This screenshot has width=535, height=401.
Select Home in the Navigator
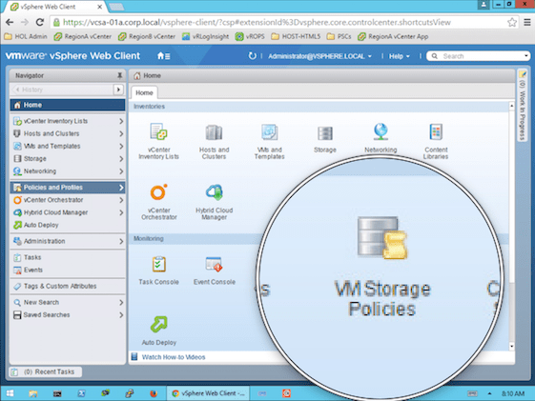point(68,105)
